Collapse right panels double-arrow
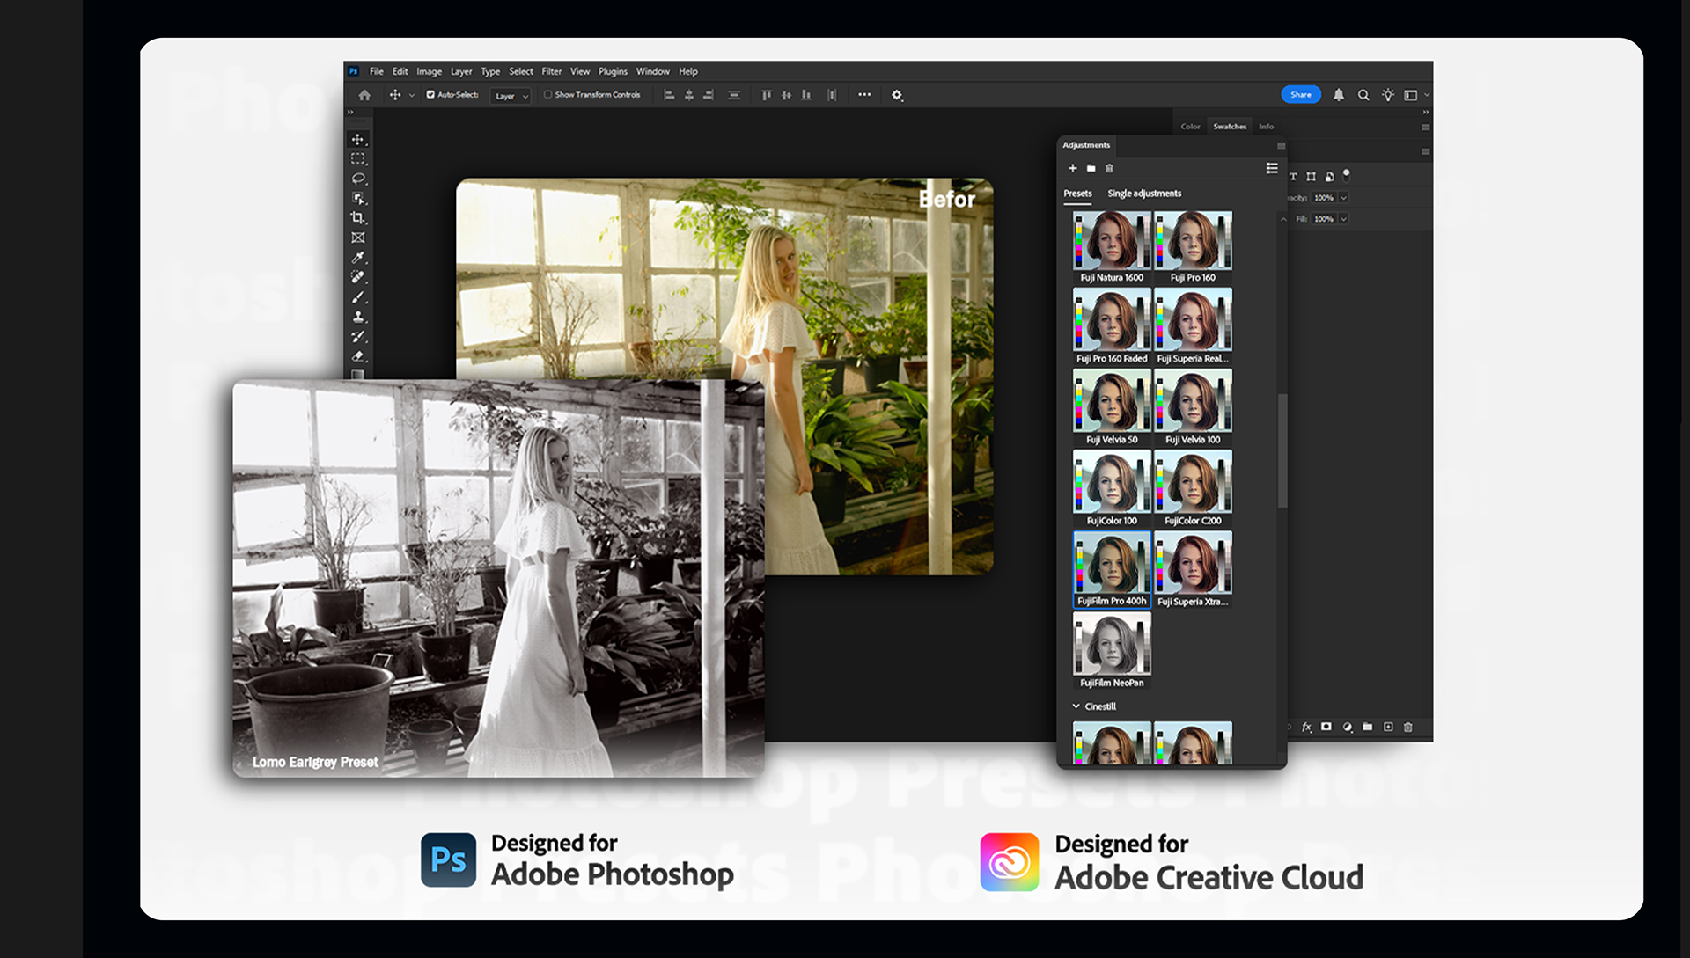Image resolution: width=1690 pixels, height=958 pixels. tap(1426, 112)
